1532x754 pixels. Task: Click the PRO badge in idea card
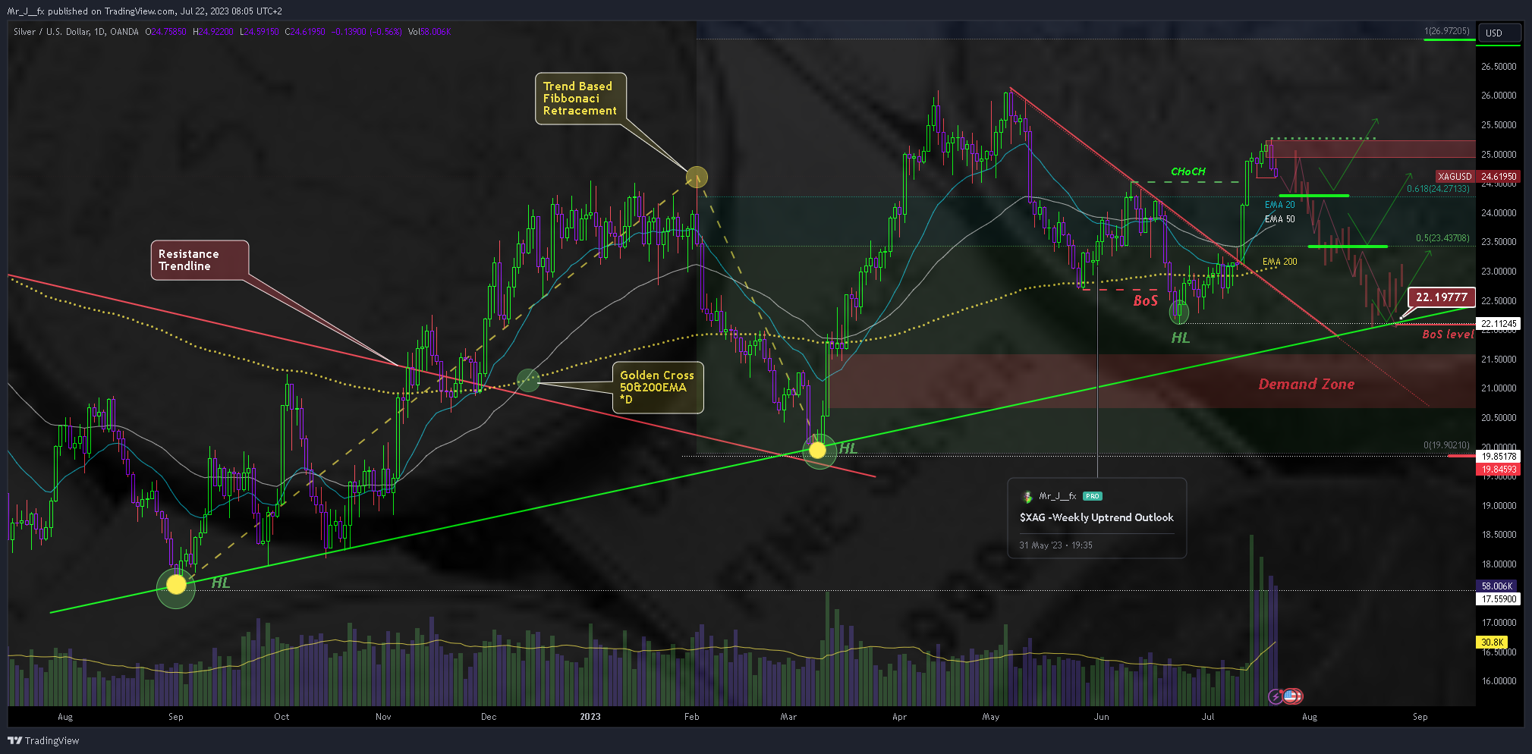click(1092, 496)
